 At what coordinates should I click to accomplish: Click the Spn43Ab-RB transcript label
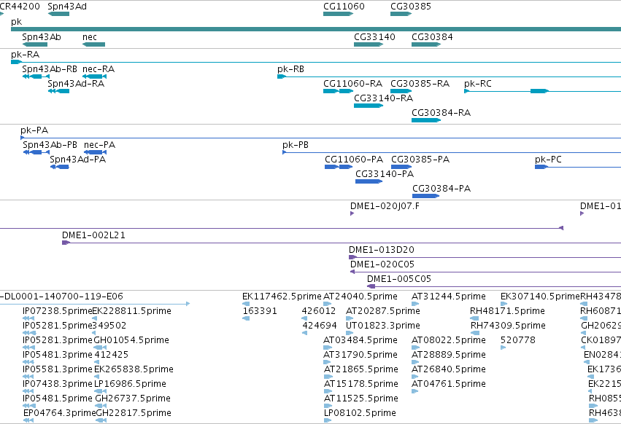(x=50, y=68)
